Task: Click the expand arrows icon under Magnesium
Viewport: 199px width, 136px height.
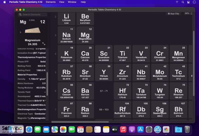Action: pyautogui.click(x=44, y=44)
